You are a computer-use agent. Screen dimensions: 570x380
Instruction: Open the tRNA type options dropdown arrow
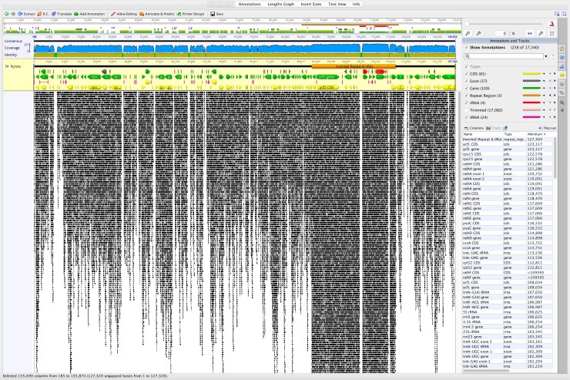(x=544, y=117)
